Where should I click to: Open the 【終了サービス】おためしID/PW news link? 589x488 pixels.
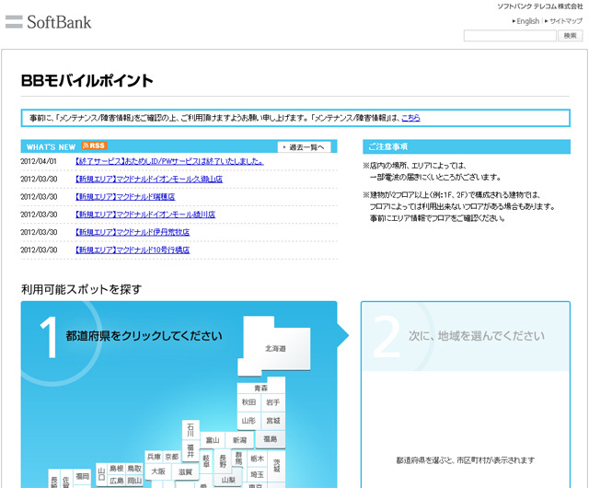coord(169,161)
